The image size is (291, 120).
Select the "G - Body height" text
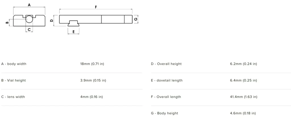pos(165,113)
